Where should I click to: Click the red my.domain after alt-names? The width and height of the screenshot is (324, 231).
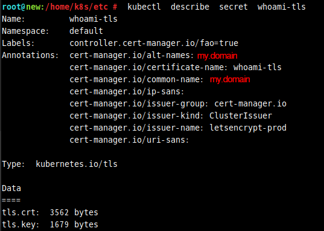[217, 56]
